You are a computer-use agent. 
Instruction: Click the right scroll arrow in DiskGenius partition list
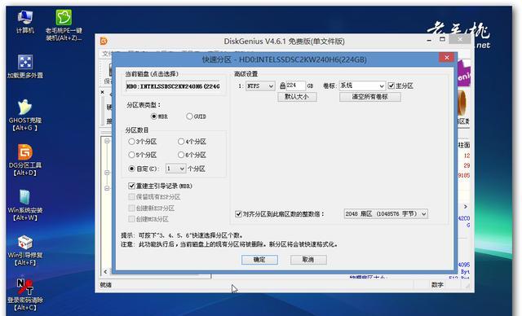pos(466,206)
